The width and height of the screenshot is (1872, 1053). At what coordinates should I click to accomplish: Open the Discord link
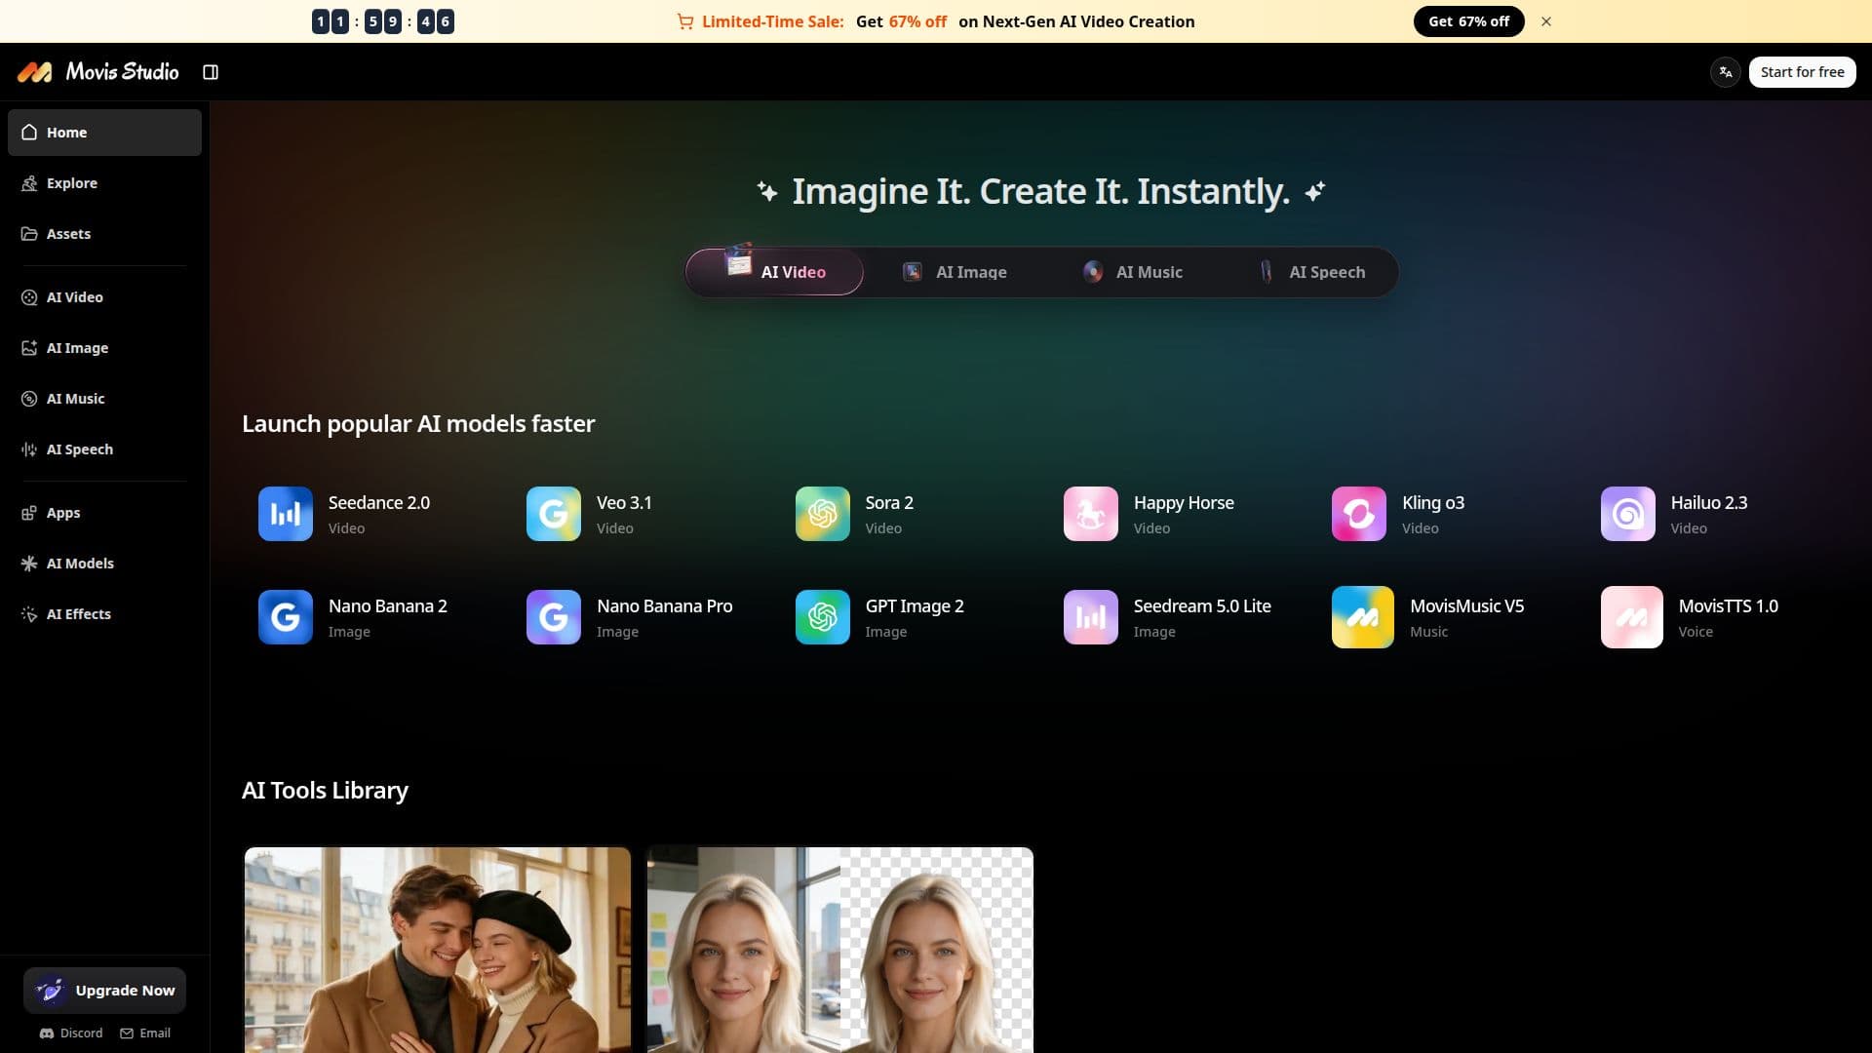tap(71, 1033)
